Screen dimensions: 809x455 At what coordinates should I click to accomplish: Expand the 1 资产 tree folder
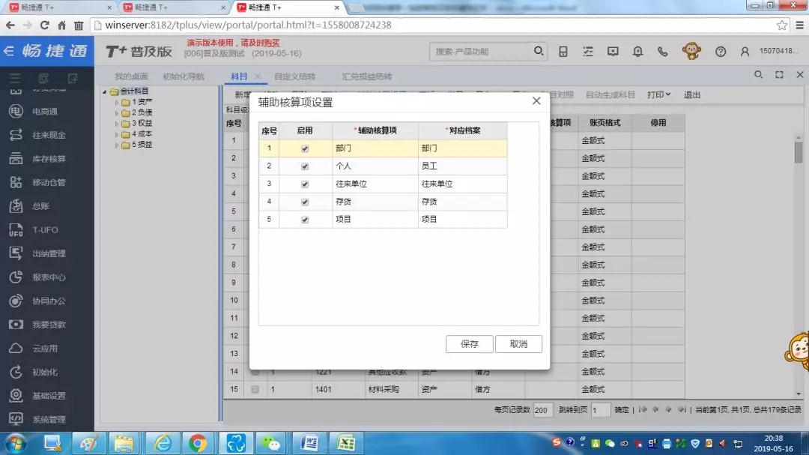coord(117,102)
